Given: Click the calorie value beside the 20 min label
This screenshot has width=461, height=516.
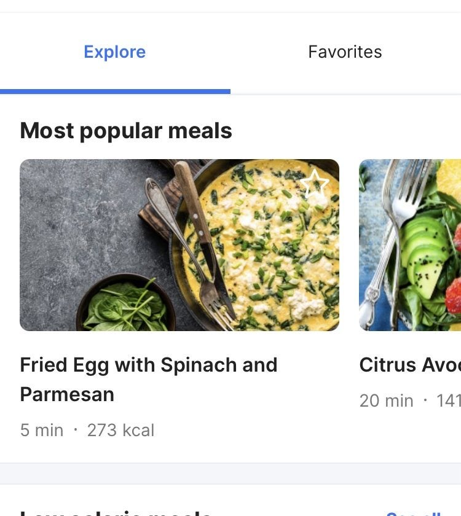Looking at the screenshot, I should click(449, 401).
